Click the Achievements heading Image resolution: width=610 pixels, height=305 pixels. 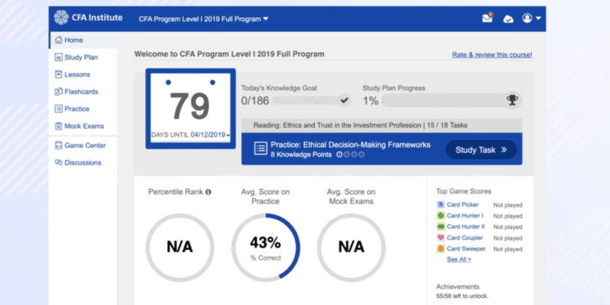click(457, 287)
